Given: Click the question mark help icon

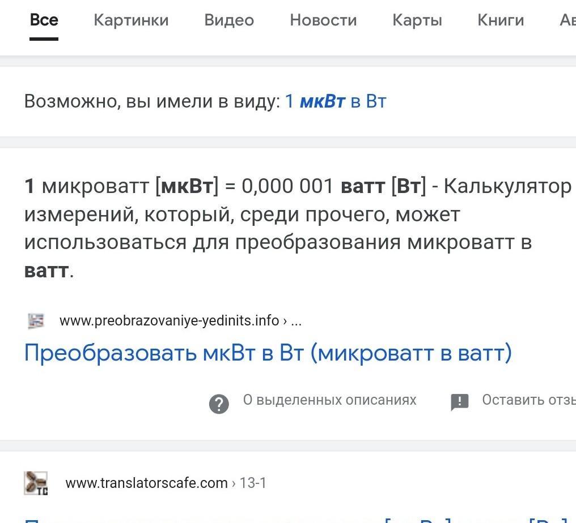Looking at the screenshot, I should point(219,404).
